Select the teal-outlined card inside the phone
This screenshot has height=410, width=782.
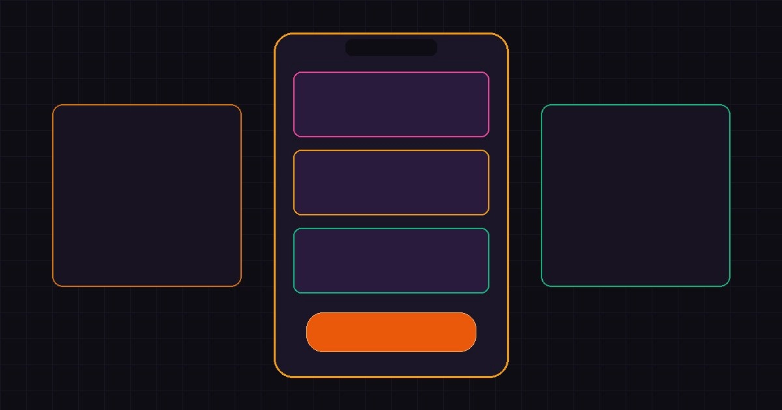[x=391, y=260]
